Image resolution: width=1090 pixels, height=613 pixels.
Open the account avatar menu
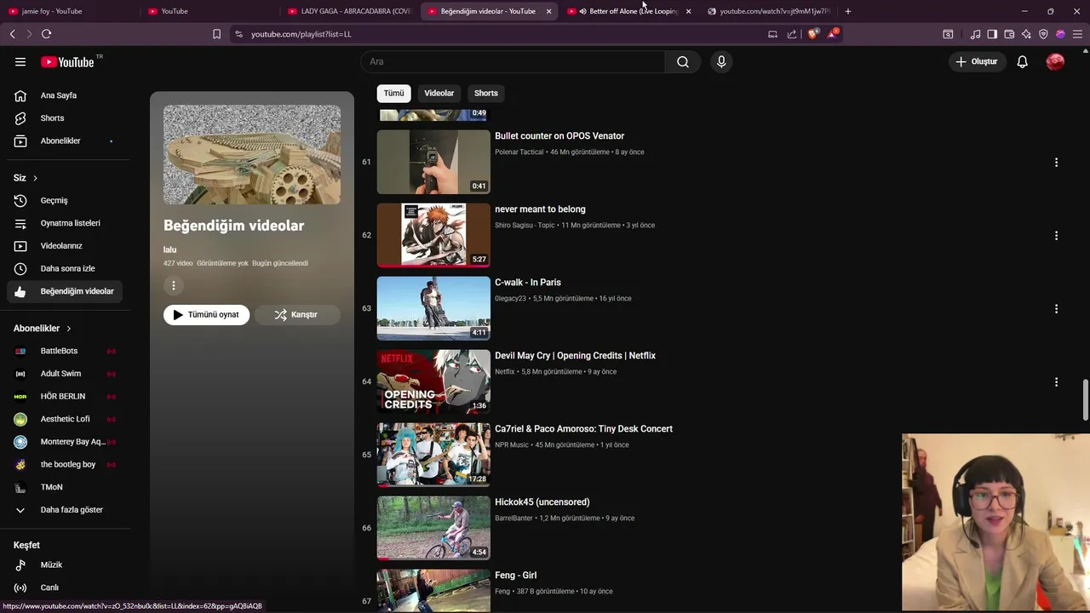[x=1055, y=61]
